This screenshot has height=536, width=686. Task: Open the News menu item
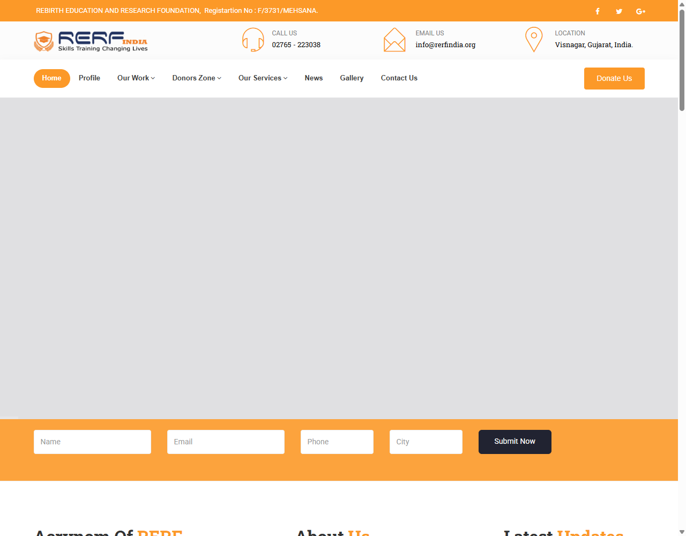314,78
